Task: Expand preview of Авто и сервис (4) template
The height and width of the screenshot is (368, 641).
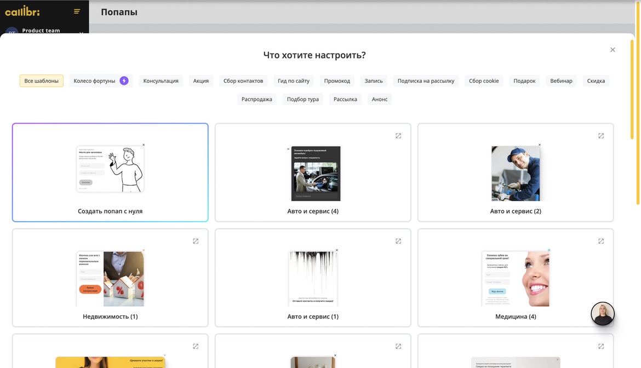Action: point(398,136)
